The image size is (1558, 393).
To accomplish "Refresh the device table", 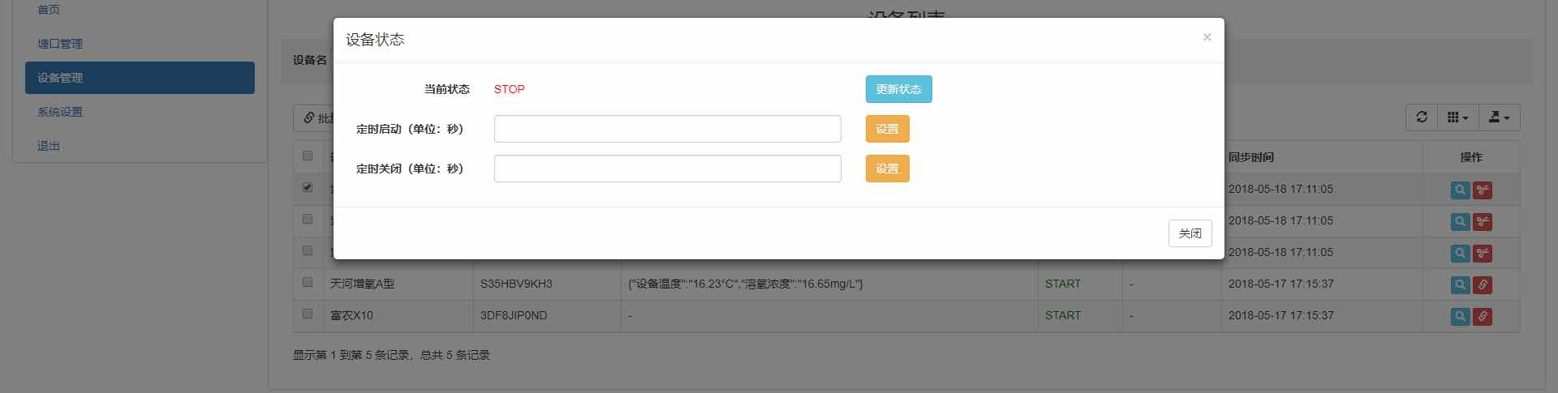I will click(x=1422, y=117).
